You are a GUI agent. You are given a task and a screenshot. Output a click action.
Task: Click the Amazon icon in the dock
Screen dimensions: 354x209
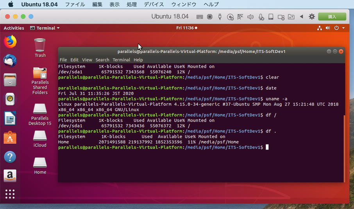(x=10, y=176)
